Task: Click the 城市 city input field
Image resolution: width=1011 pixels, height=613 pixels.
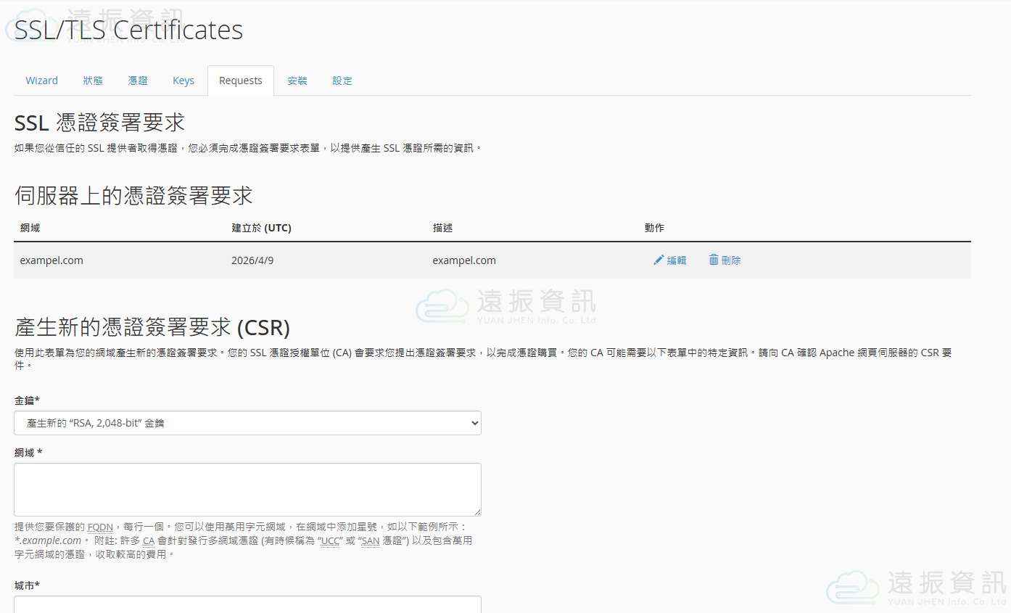Action: [247, 604]
